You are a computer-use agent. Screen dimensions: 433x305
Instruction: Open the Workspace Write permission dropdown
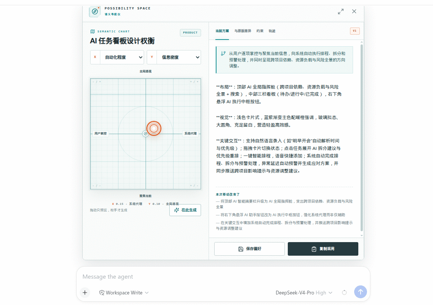click(x=124, y=293)
